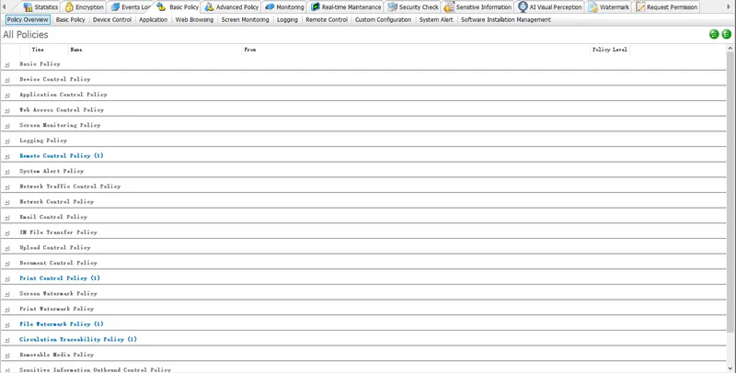Open the Request Permission tab
Image resolution: width=736 pixels, height=373 pixels.
(666, 7)
